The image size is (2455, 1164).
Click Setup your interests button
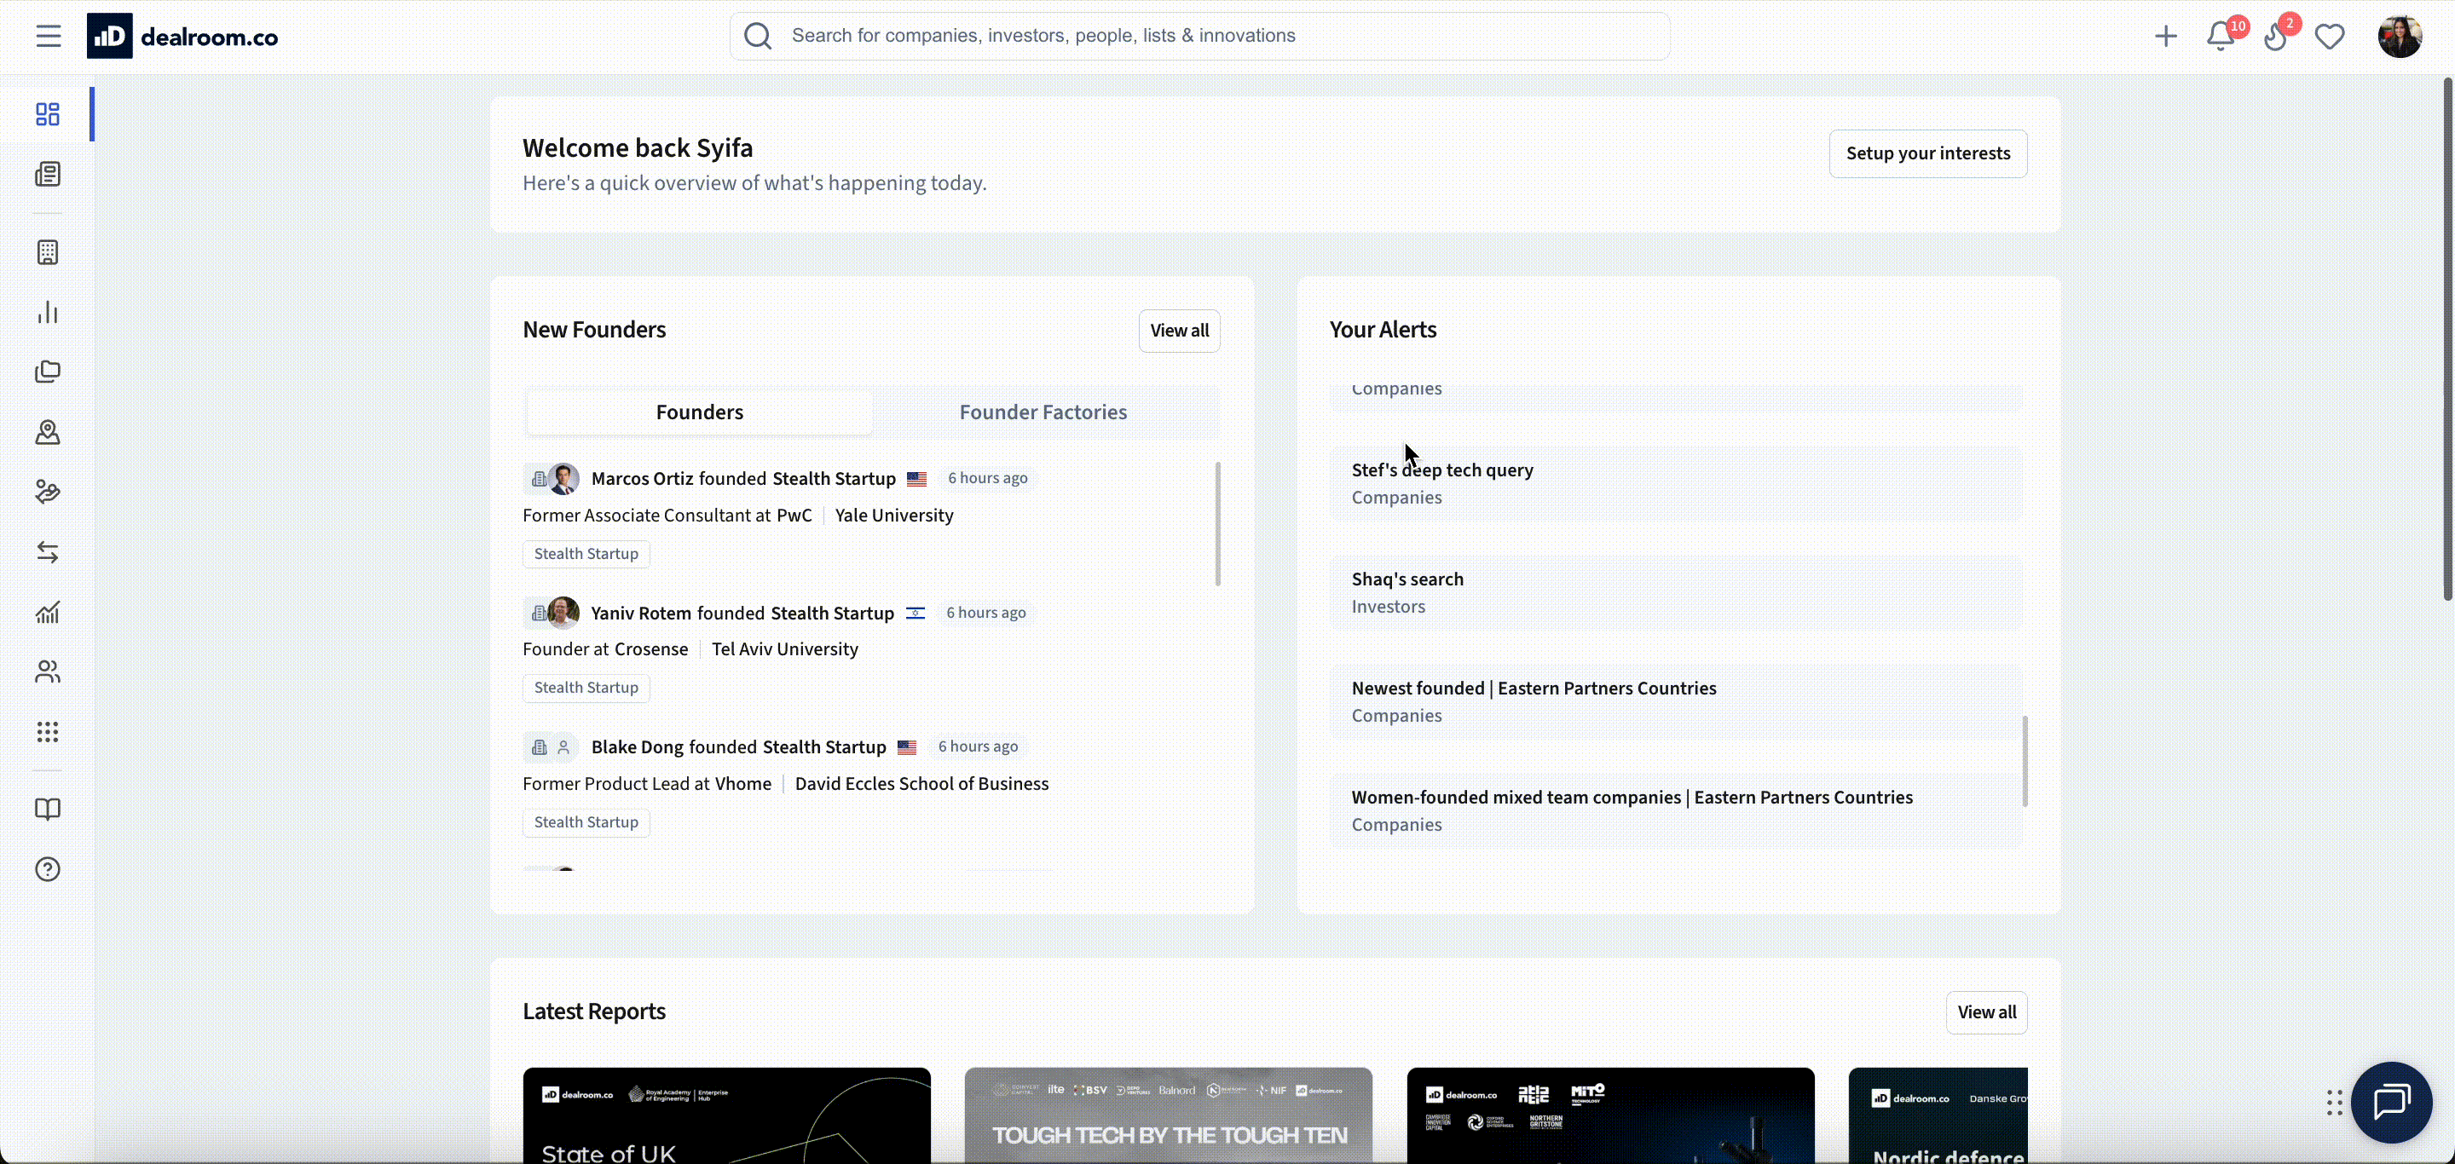point(1927,153)
